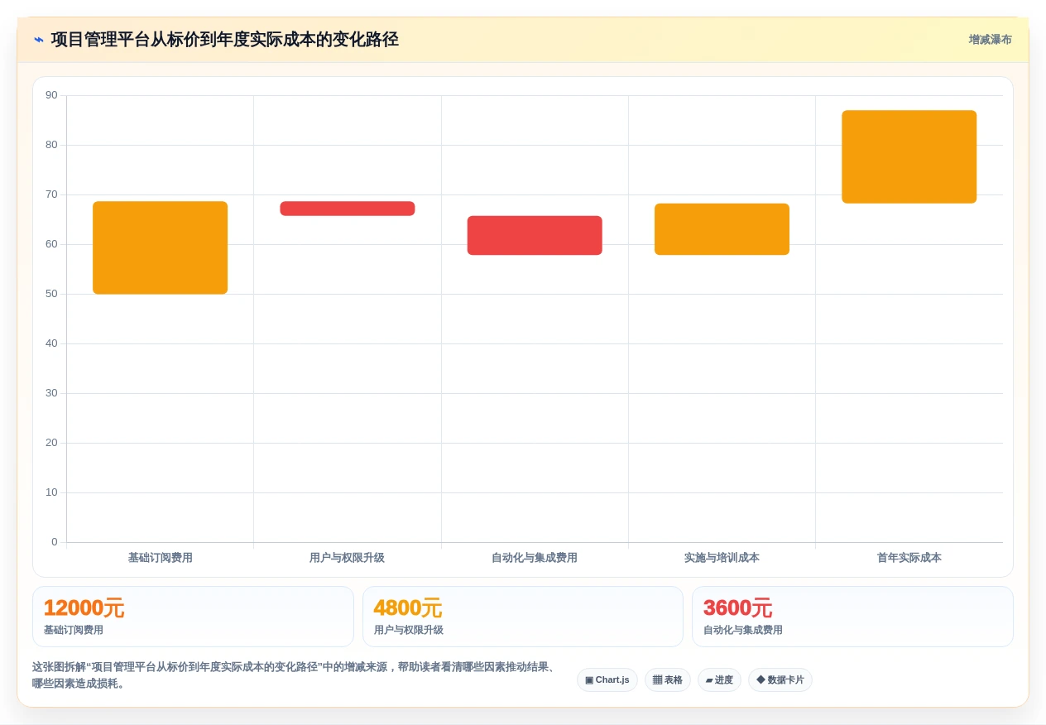Screen dimensions: 1046x725
Task: Select the orange 实施与培训成本 bar
Action: [722, 229]
